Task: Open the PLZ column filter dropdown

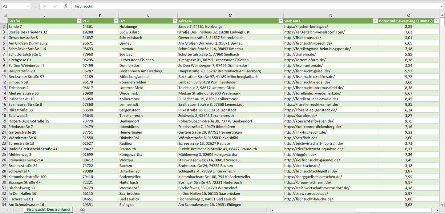Action: 116,21
